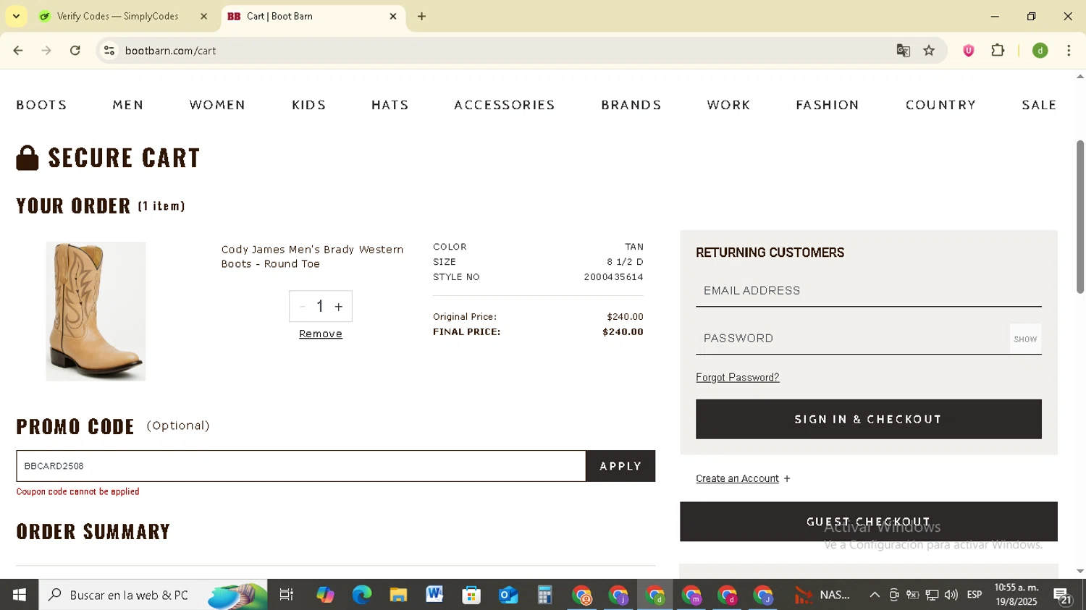1086x610 pixels.
Task: Open a new browser tab
Action: pyautogui.click(x=422, y=16)
